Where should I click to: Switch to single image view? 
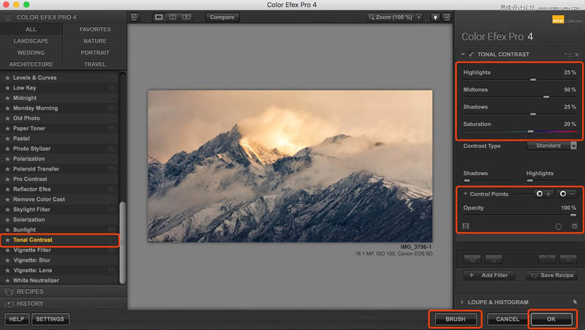pyautogui.click(x=159, y=17)
